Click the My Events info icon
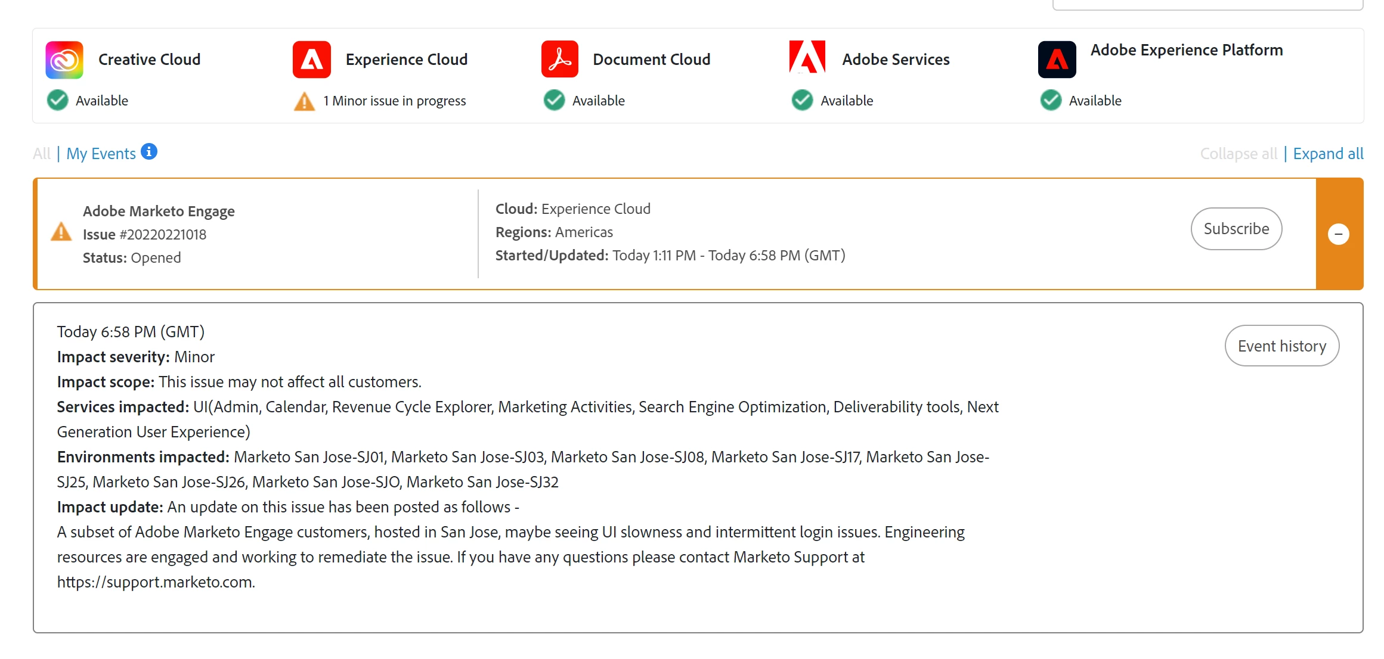1384x659 pixels. click(x=149, y=152)
